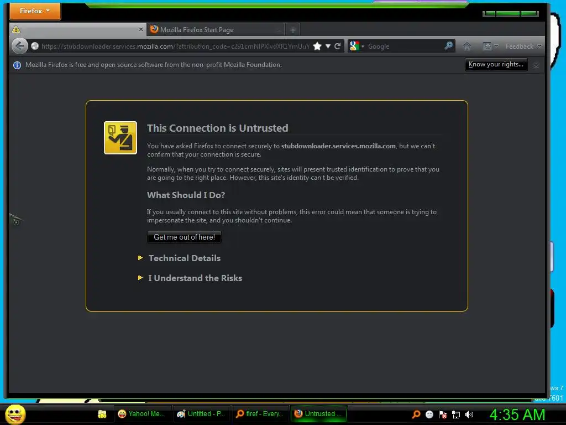The width and height of the screenshot is (566, 425).
Task: Click the warning triangle on first tab
Action: [16, 30]
